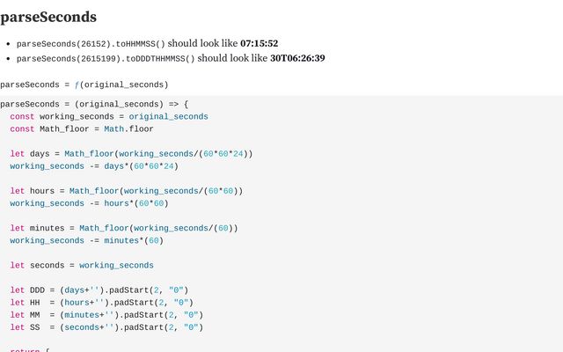Image resolution: width=563 pixels, height=352 pixels.
Task: Click the parseSeconds(2615199).toDDDTHHMMSS() inline code
Action: coord(106,59)
